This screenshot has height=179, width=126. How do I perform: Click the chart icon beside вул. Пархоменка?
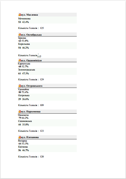tap(20, 111)
